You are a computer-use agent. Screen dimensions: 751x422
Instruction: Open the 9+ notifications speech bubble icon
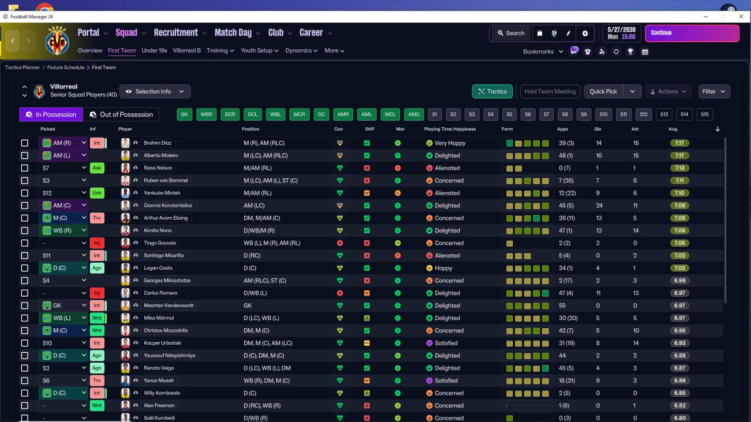574,51
